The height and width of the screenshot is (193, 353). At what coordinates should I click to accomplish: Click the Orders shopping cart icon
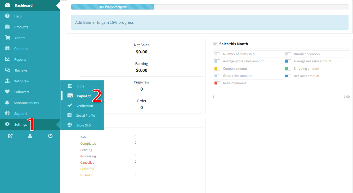point(7,38)
